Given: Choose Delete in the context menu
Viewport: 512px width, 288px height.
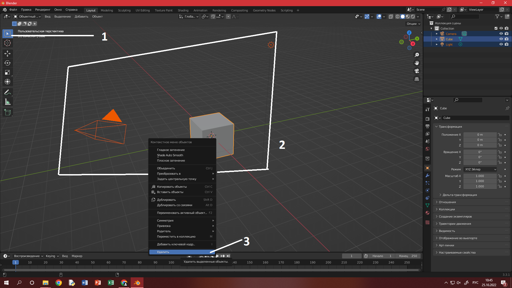Looking at the screenshot, I should coord(182,252).
